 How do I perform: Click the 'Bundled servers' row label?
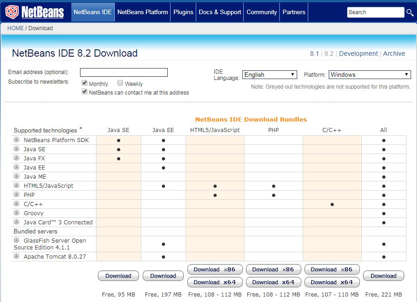(x=35, y=232)
